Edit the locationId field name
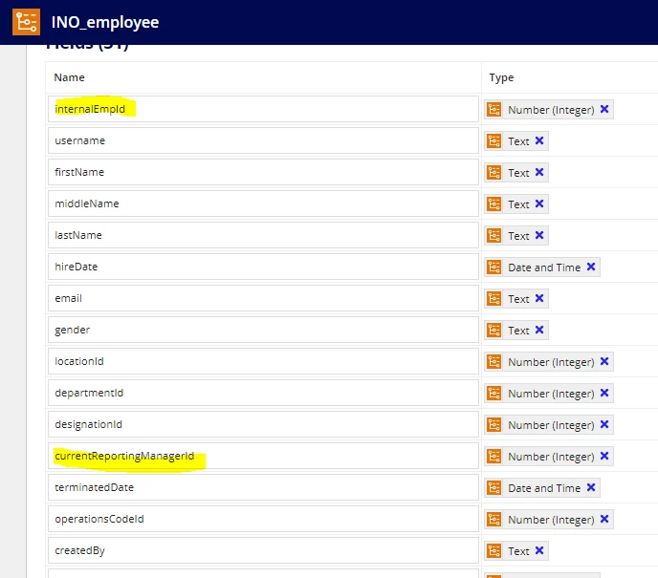 coord(263,361)
